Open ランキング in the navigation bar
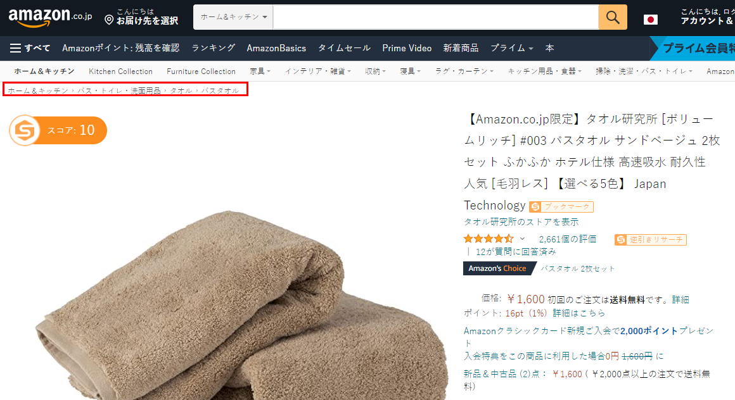This screenshot has width=735, height=400. point(214,47)
